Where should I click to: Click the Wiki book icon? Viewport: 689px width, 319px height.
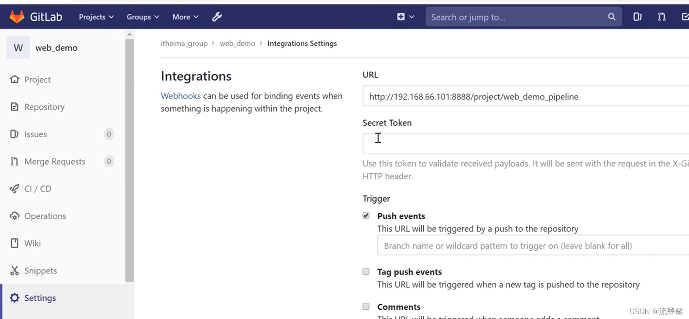[15, 243]
